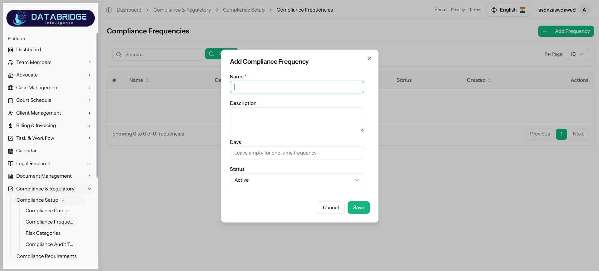This screenshot has height=271, width=599.
Task: Expand the Advocate menu chevron
Action: click(x=90, y=75)
